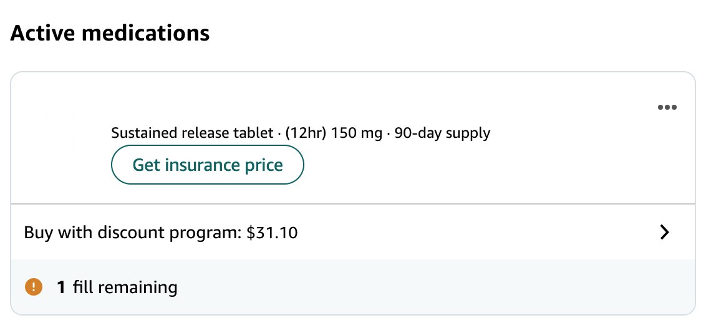The height and width of the screenshot is (333, 711).
Task: Click the "fill remaining" text
Action: coord(125,287)
